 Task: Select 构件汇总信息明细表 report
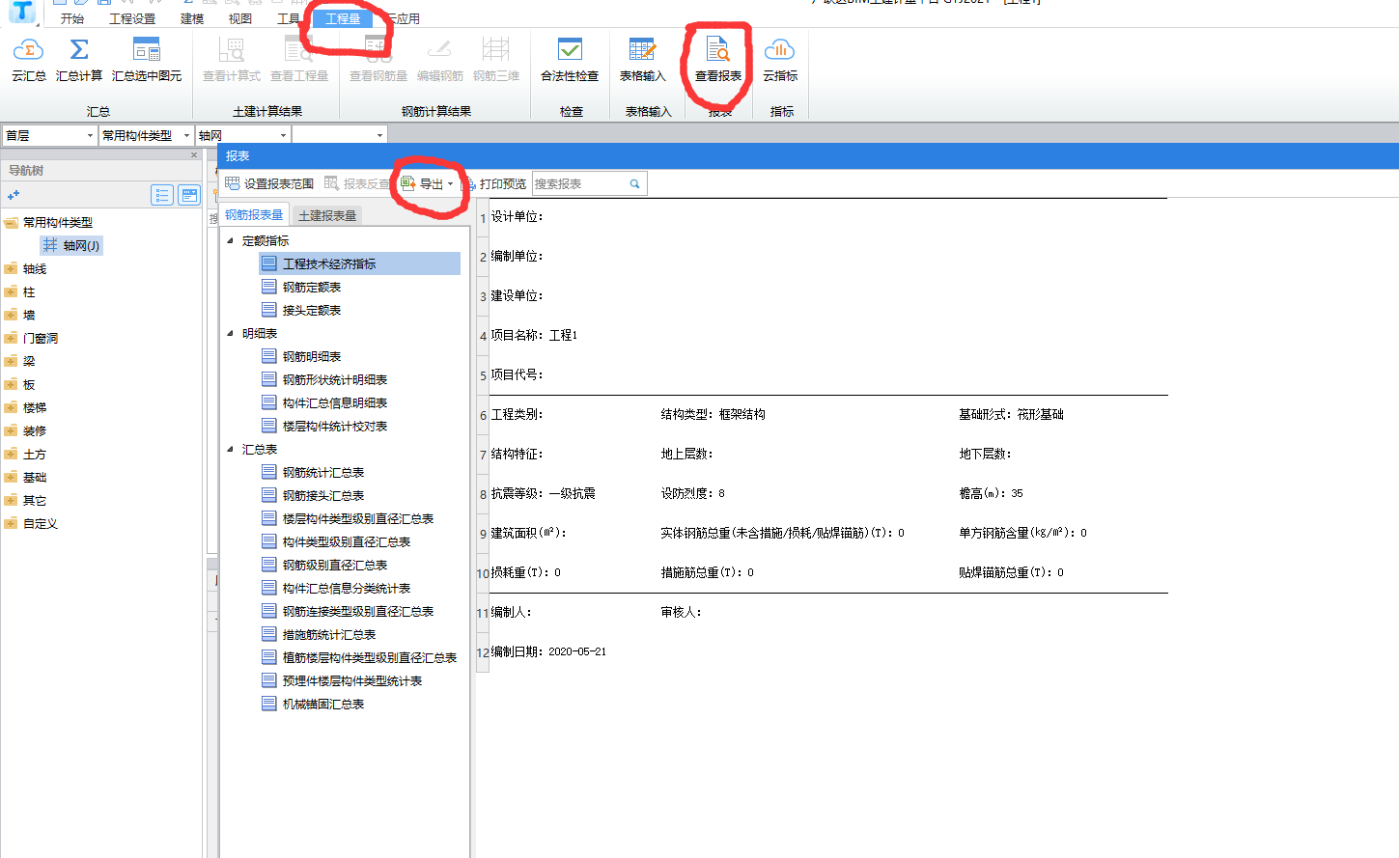coord(334,402)
